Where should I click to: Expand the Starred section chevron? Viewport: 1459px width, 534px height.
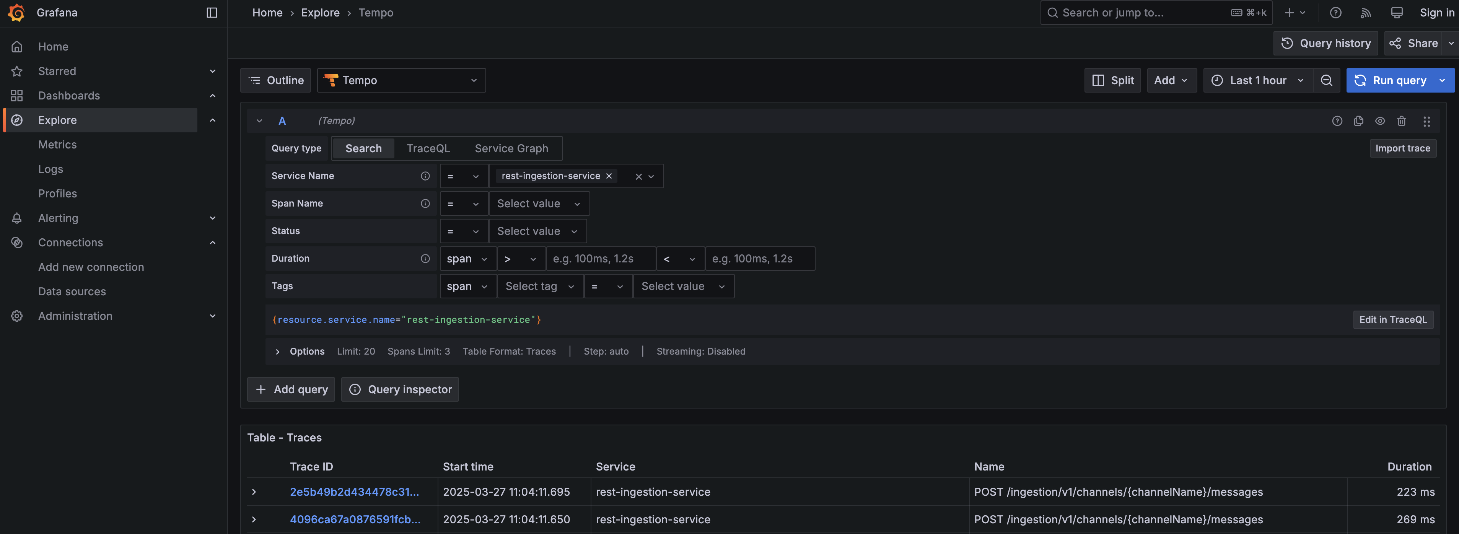point(213,72)
